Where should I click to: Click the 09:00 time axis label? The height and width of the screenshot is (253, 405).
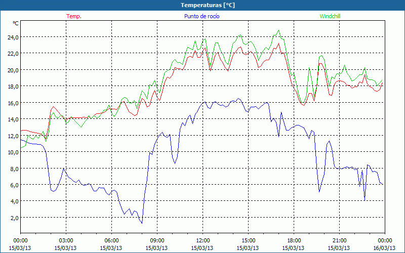156,241
